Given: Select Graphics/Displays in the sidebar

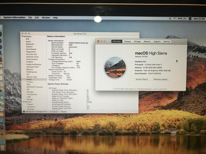Looking at the screenshot, I should pos(34,64).
